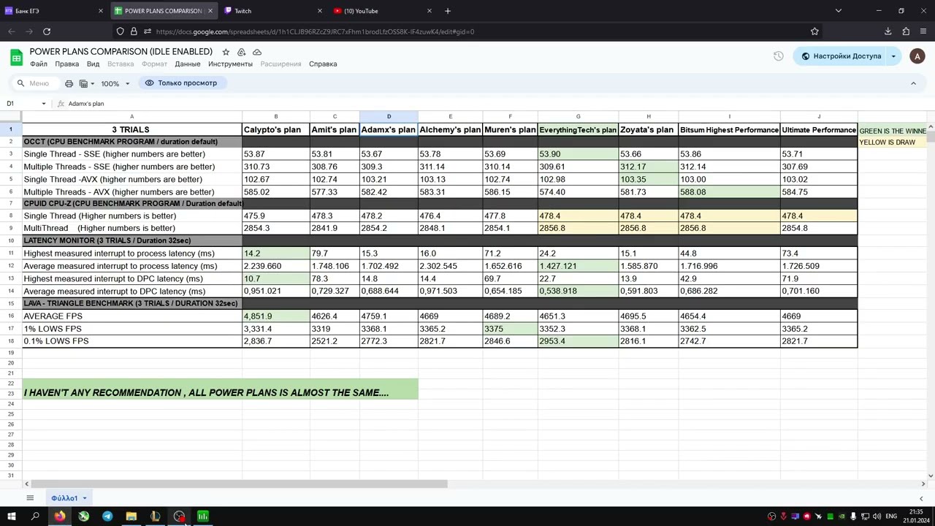
Task: Open League of Legends taskbar icon
Action: [156, 517]
